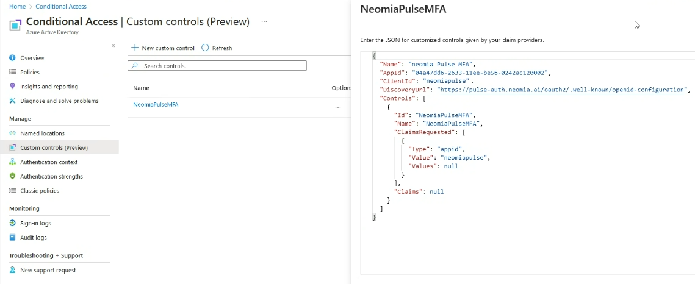Click the Diagnose and solve problems wrench icon

tap(12, 101)
